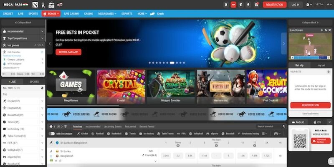Switch to the 'my bet' tab
This screenshot has height=167, width=334.
coord(321,66)
